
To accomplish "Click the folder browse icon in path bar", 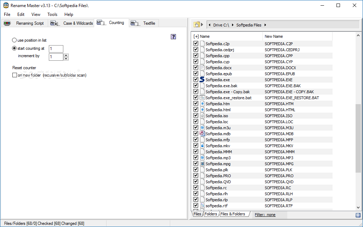I will click(x=197, y=25).
